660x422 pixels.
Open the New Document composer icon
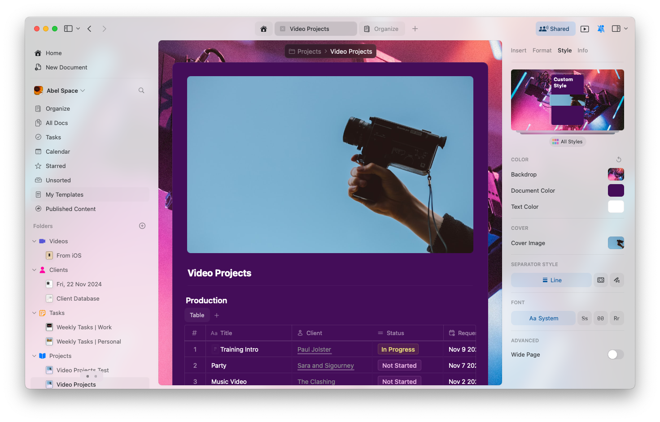click(39, 67)
